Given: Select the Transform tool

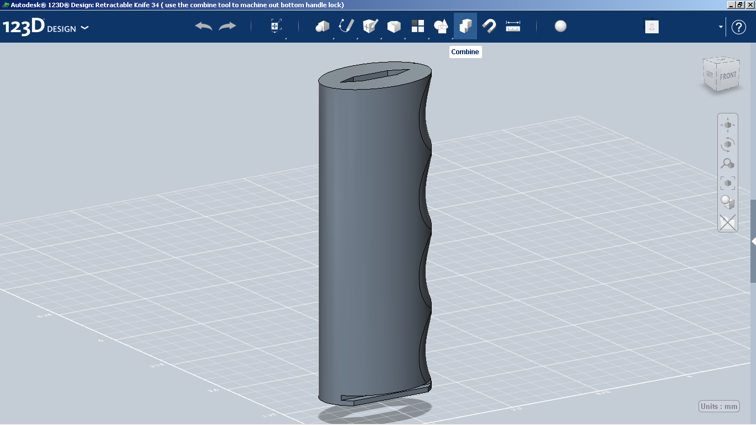Looking at the screenshot, I should coord(275,25).
